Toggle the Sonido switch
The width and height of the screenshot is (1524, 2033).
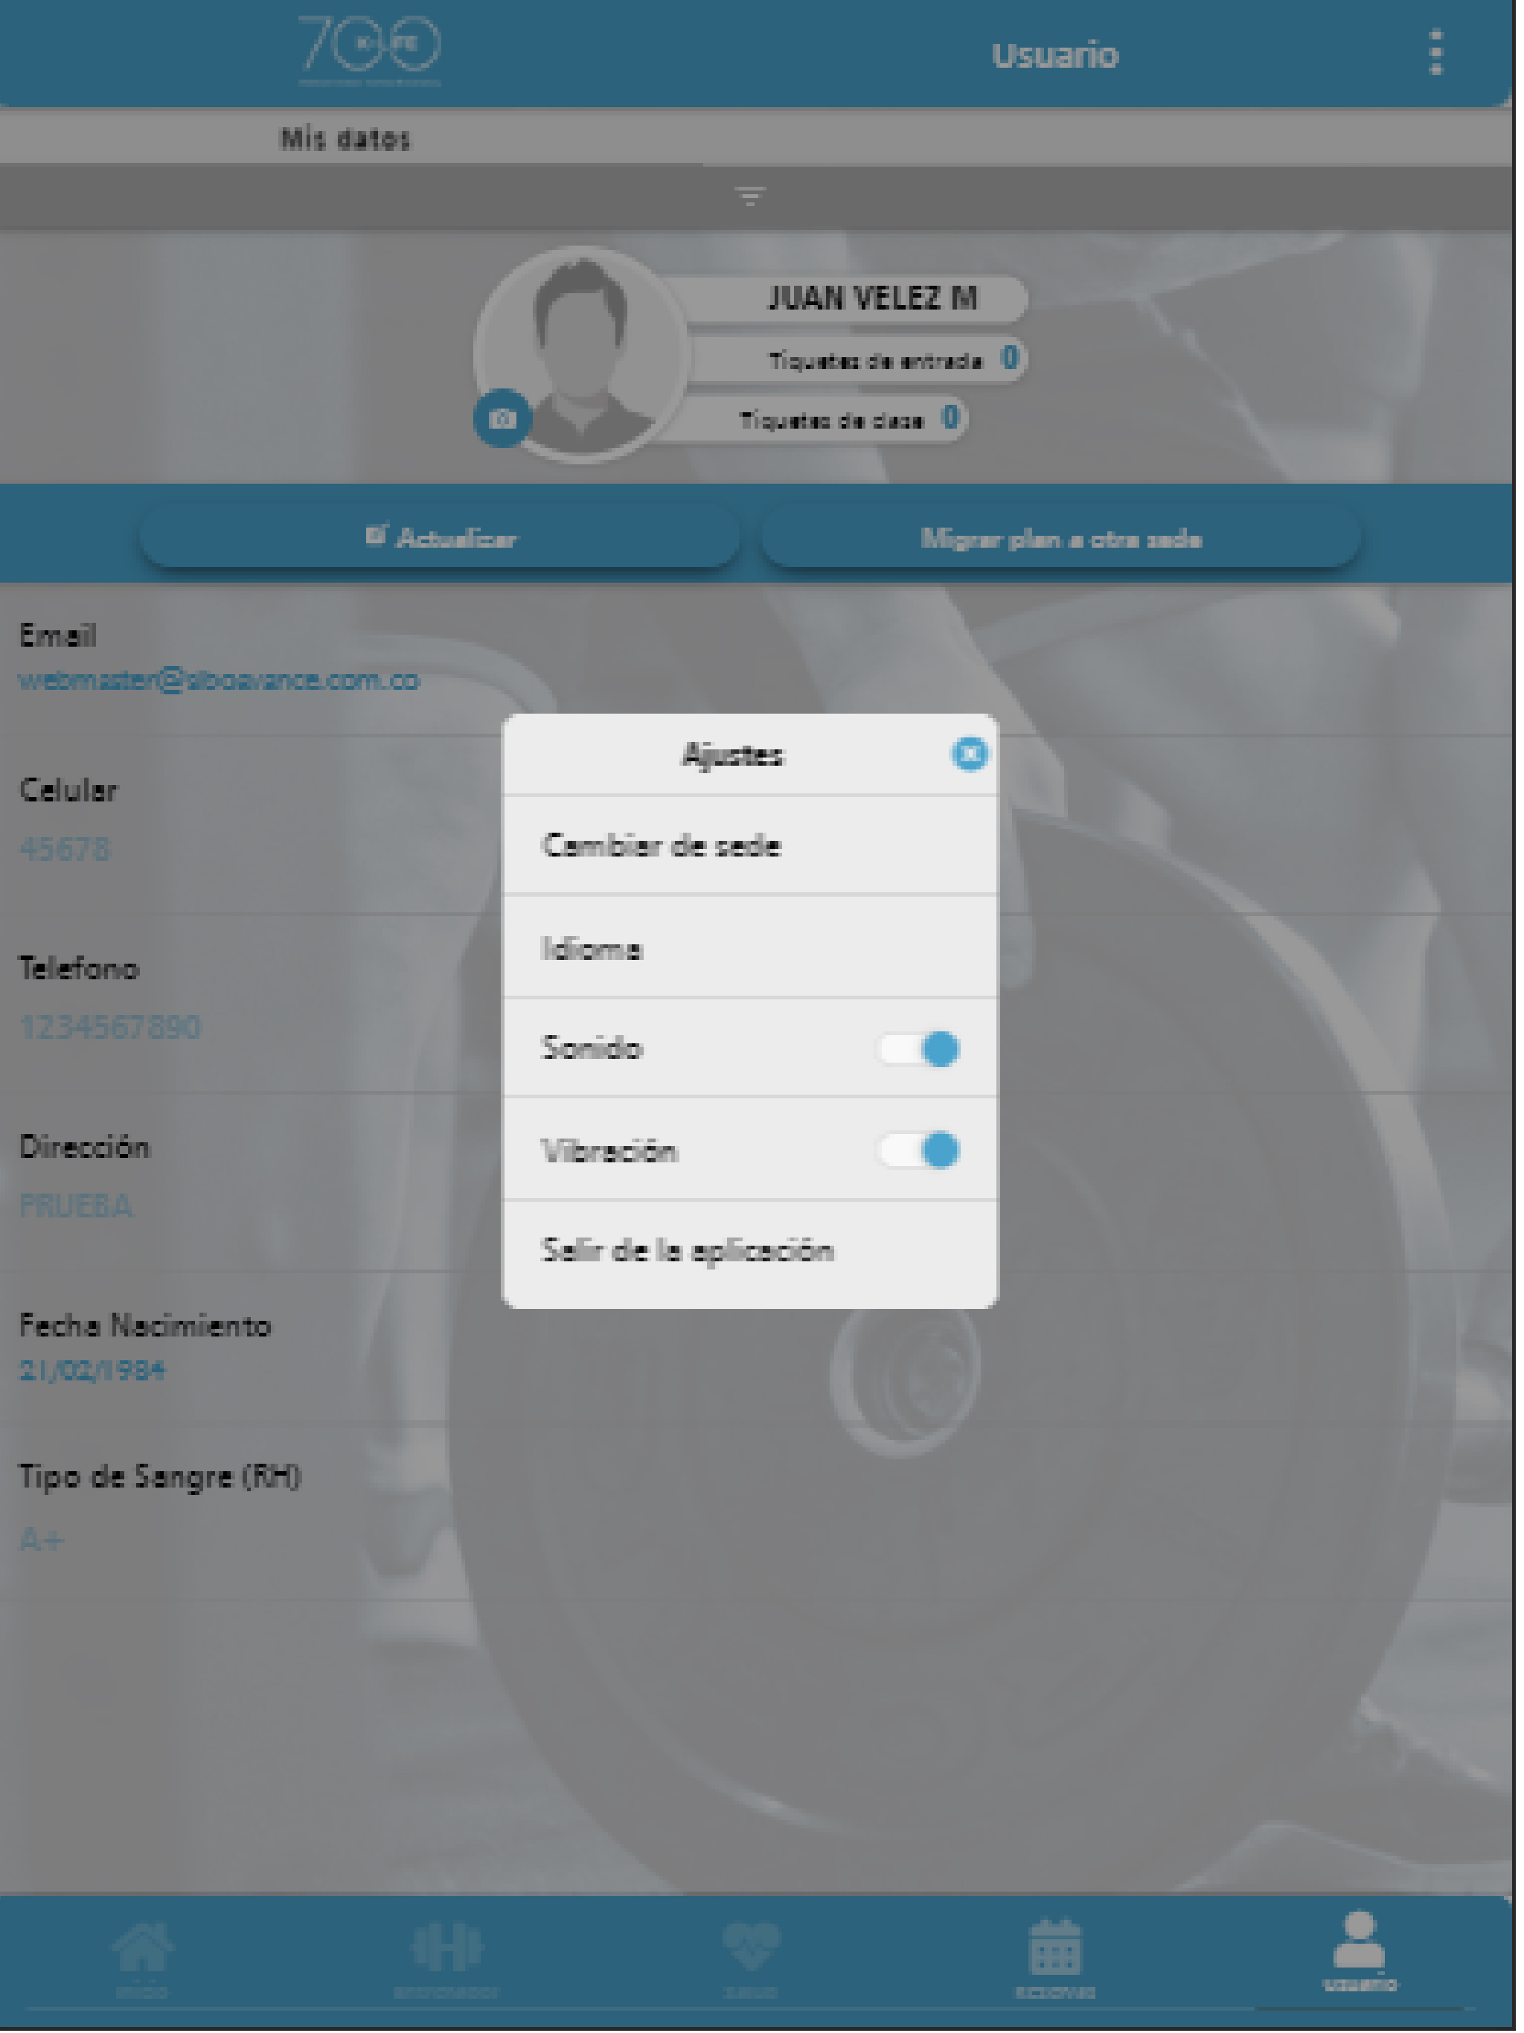918,1048
